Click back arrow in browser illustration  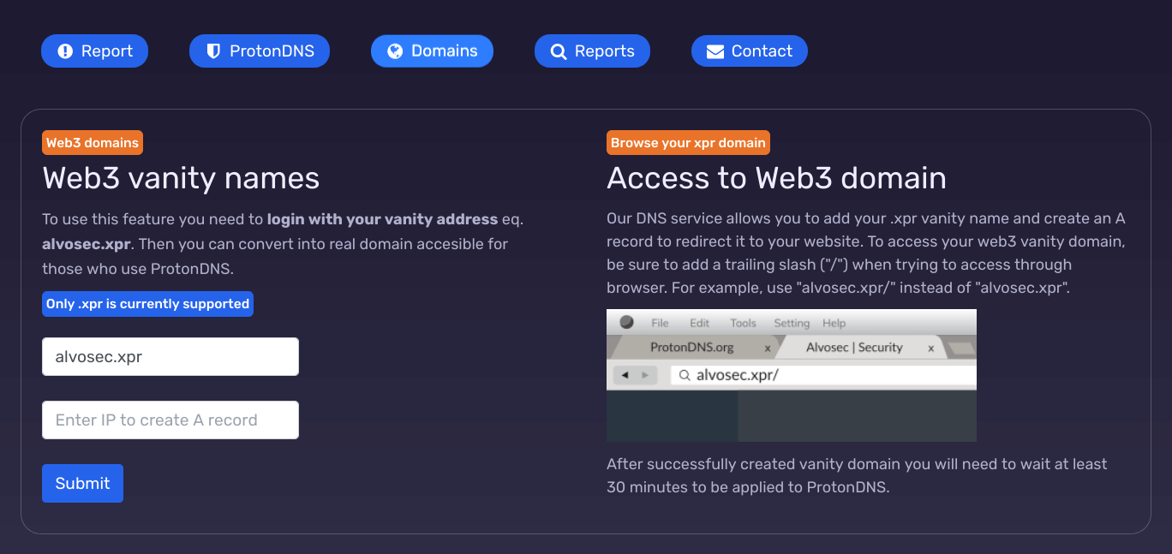(625, 375)
